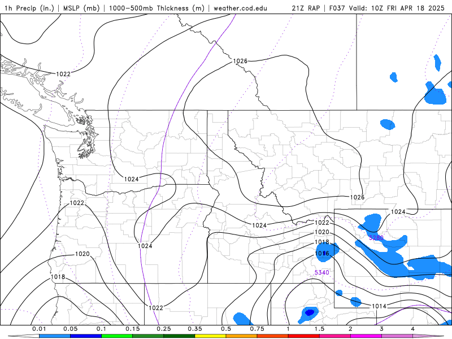Click the 'weather.cod.edu' source text
This screenshot has height=339, width=452.
240,8
